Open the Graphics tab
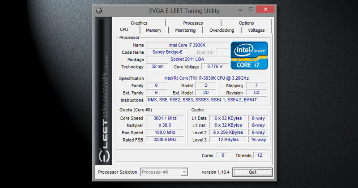 click(x=139, y=23)
